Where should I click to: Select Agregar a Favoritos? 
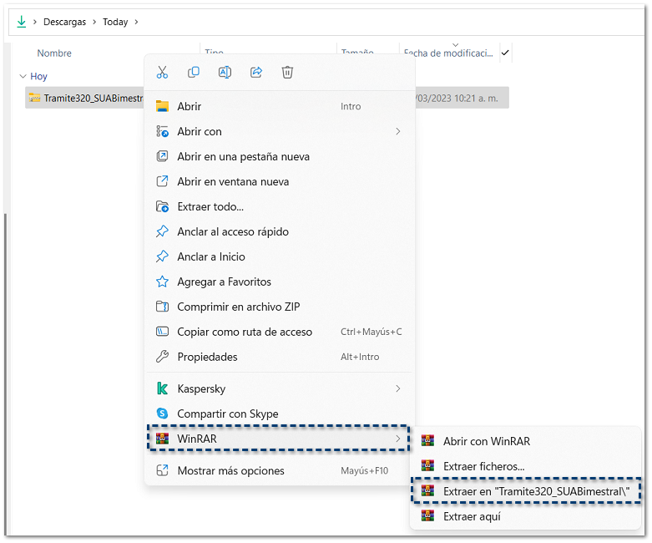[x=280, y=282]
